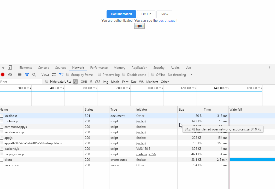275x189 pixels.
Task: Click the Waterfall column header
Action: [252, 109]
